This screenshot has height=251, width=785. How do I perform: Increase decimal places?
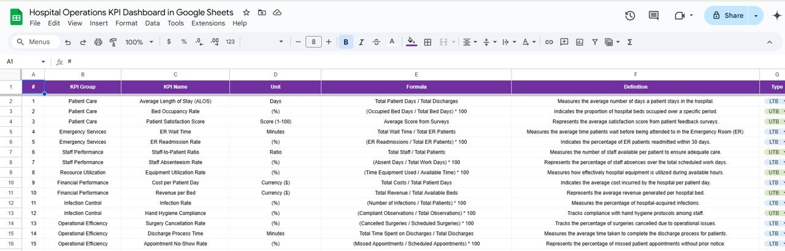[215, 42]
